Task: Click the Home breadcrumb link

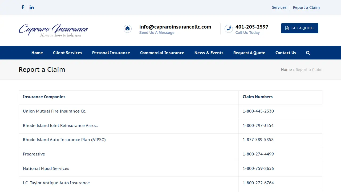Action: point(286,70)
